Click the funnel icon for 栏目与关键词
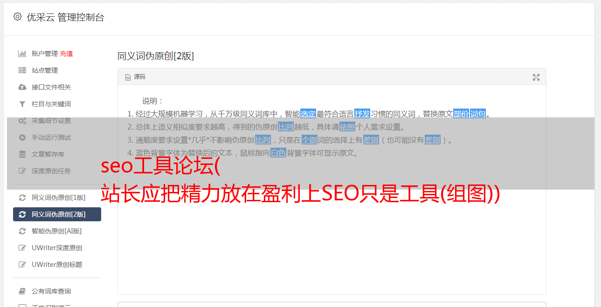Image resolution: width=601 pixels, height=307 pixels. point(22,104)
